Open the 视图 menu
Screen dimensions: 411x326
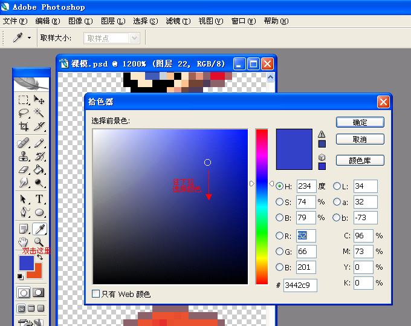pyautogui.click(x=211, y=21)
